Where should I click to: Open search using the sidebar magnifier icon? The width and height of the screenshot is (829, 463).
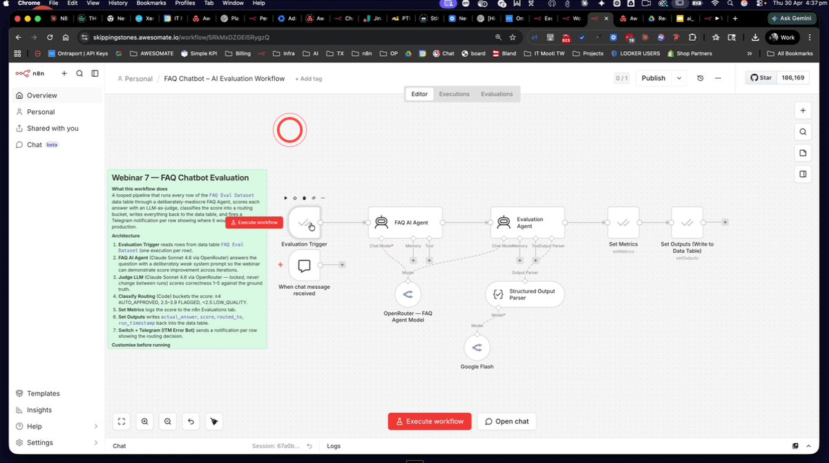click(x=79, y=73)
